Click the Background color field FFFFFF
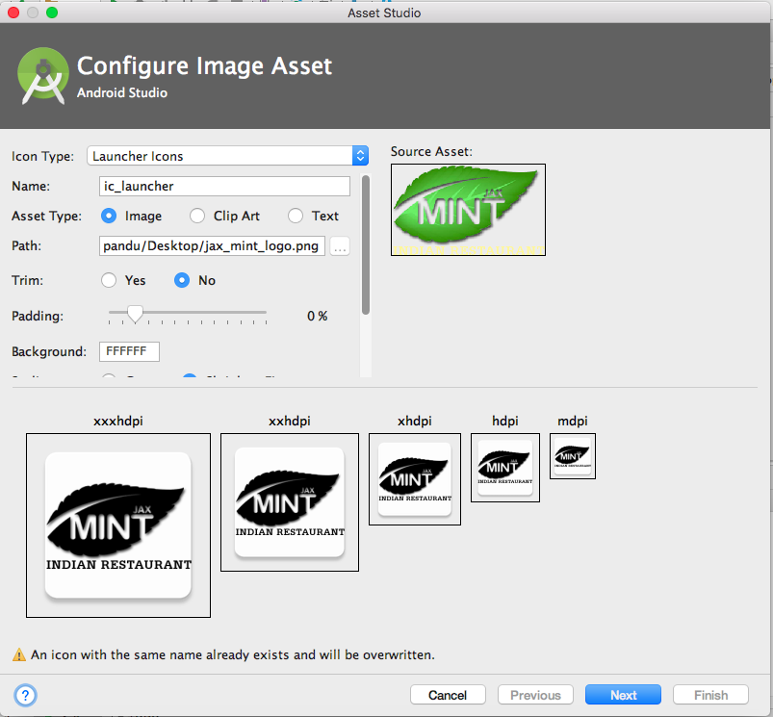Screen dimensions: 773x717 point(129,352)
